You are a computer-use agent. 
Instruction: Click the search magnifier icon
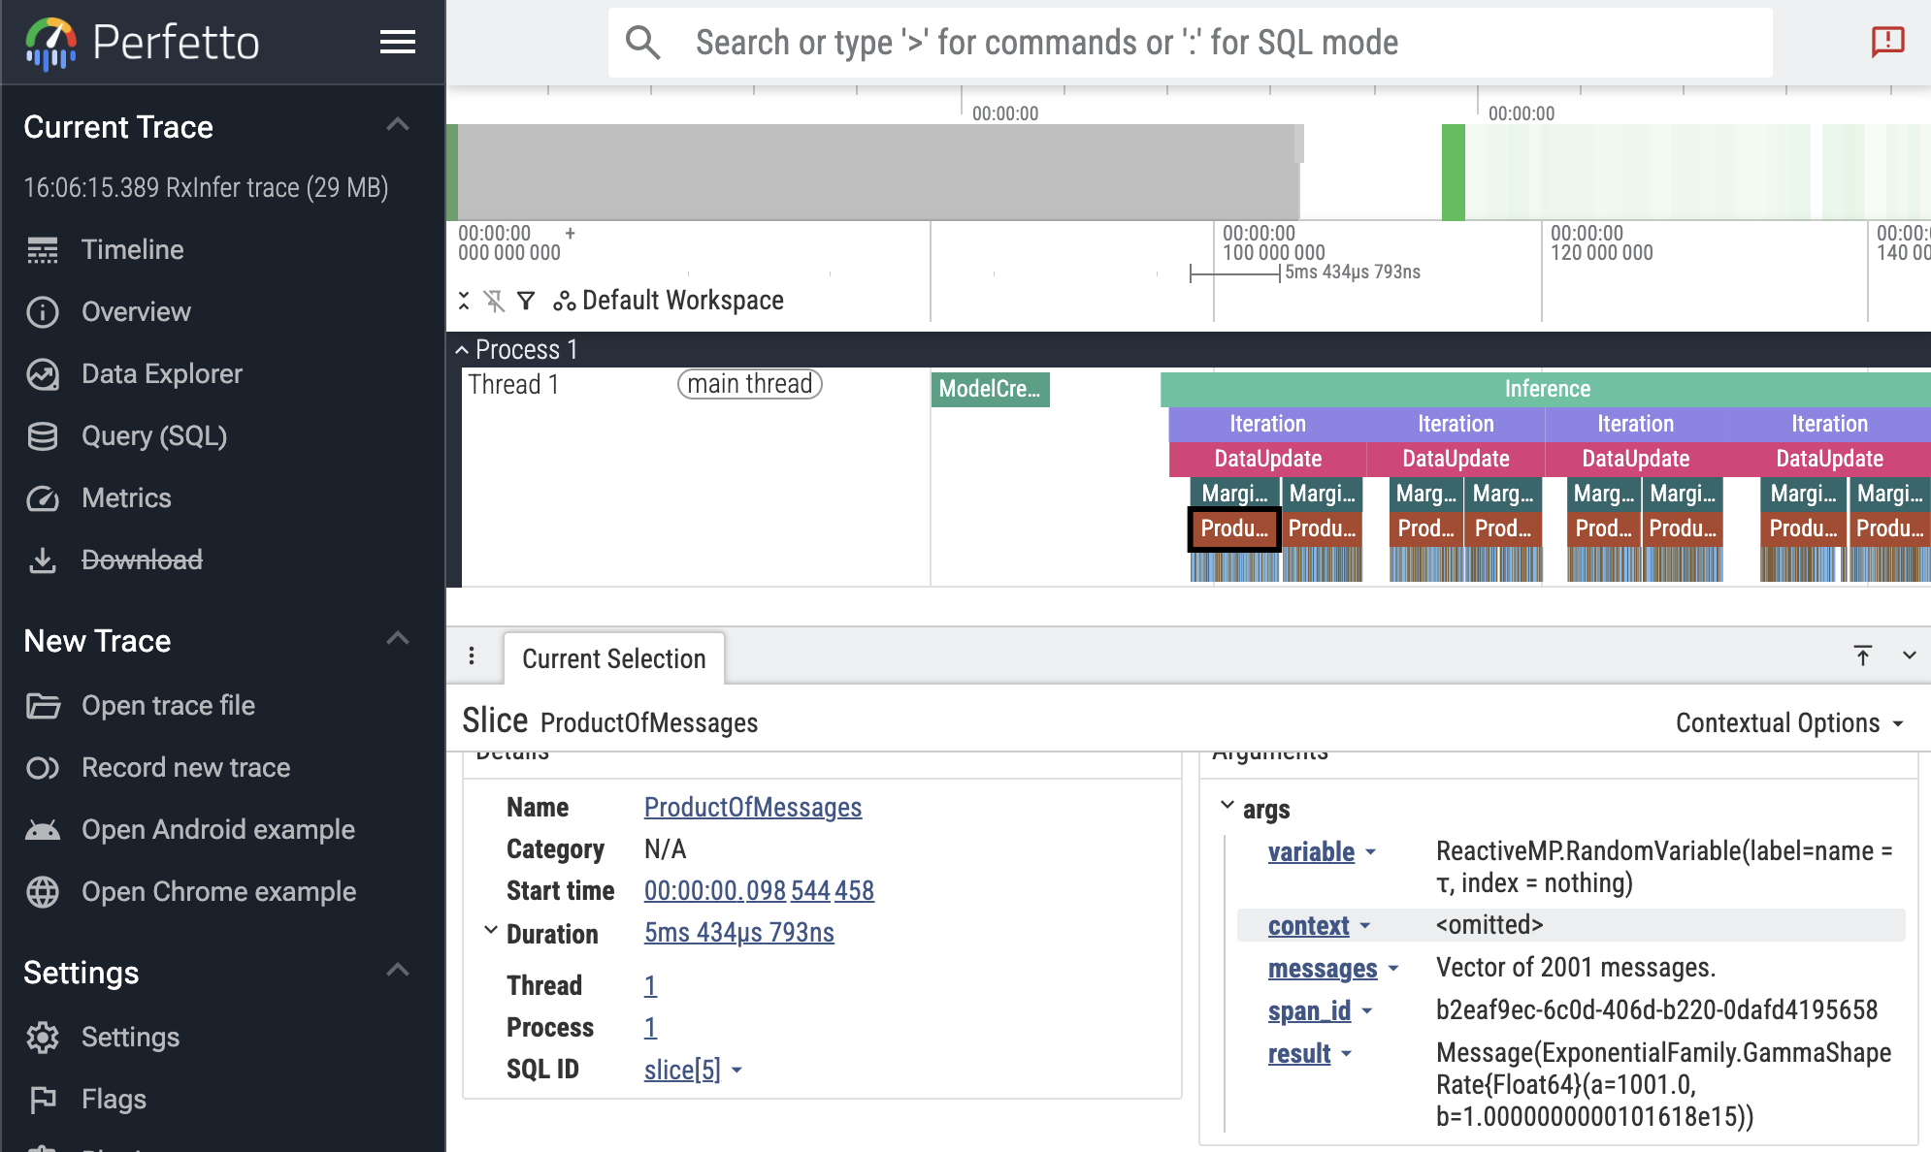(642, 43)
